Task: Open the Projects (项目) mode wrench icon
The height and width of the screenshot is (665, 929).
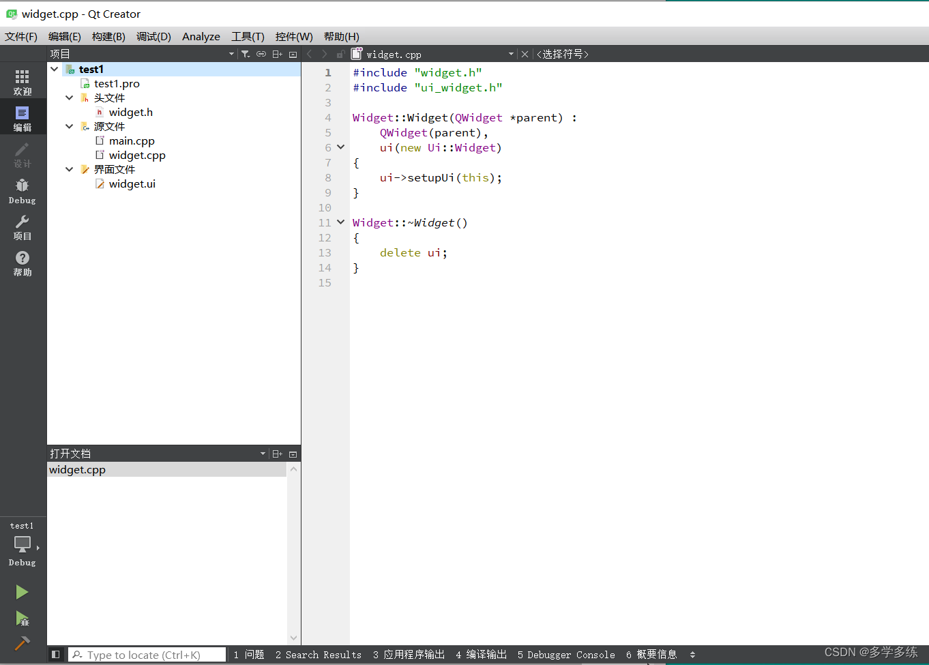Action: (x=23, y=227)
